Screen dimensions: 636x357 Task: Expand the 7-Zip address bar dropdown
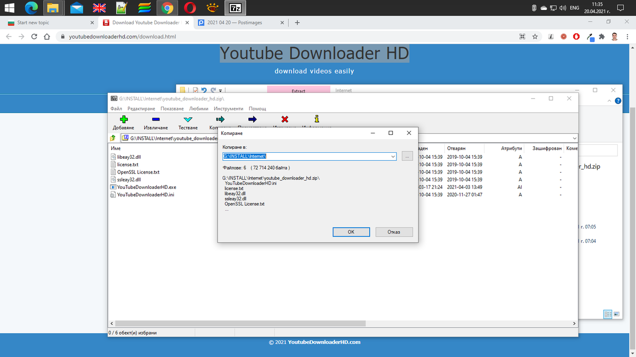(574, 138)
